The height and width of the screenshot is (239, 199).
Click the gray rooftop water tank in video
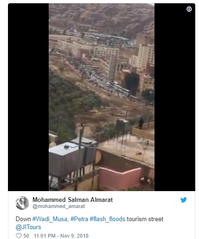(65, 159)
